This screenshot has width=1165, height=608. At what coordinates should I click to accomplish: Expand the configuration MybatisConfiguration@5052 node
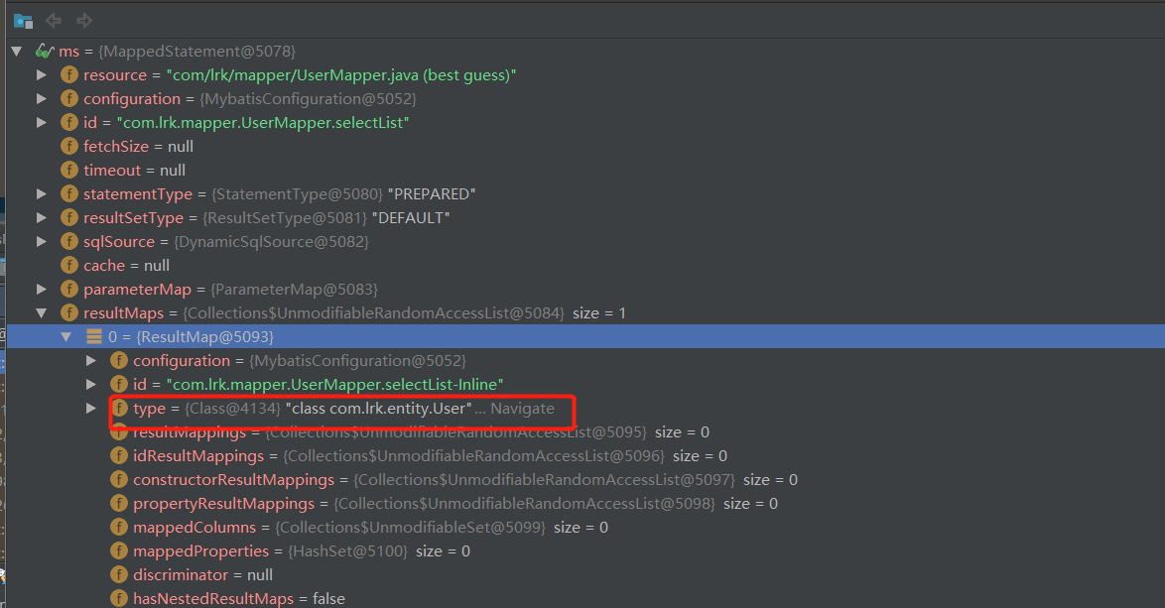(41, 99)
